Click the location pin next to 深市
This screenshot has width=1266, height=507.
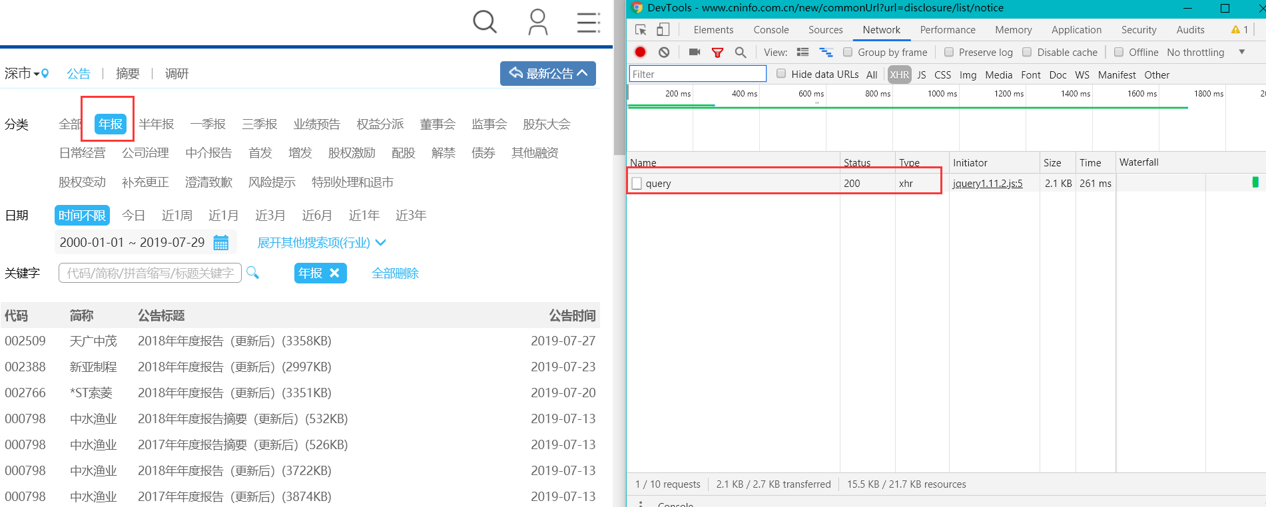pyautogui.click(x=45, y=74)
